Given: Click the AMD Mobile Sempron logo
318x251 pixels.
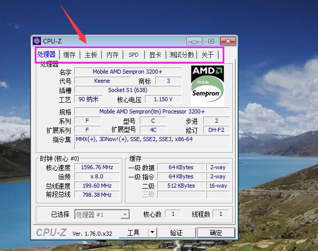Looking at the screenshot, I should click(207, 85).
